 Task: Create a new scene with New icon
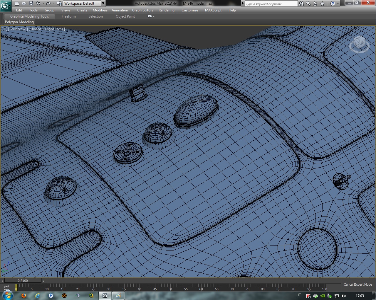tap(17, 4)
